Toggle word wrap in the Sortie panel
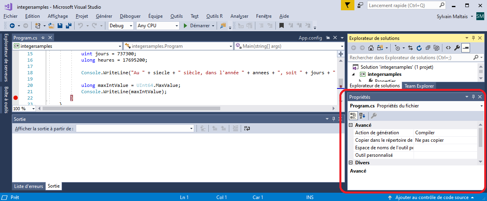 tap(247, 128)
